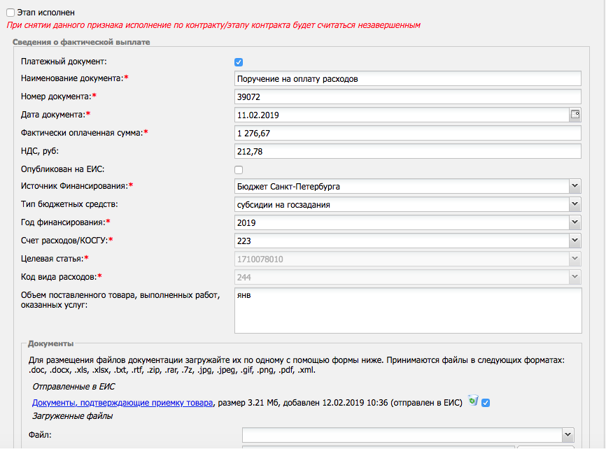Viewport: 606px width, 449px height.
Task: Open link 'Документы, подтверждающие приемку товара'
Action: click(x=122, y=403)
